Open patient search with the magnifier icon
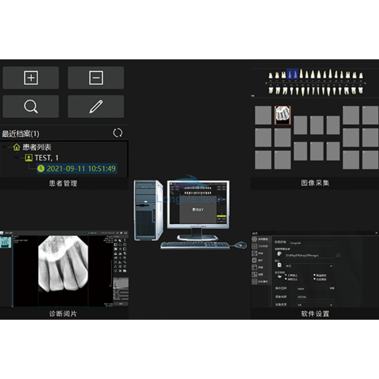 [31, 107]
